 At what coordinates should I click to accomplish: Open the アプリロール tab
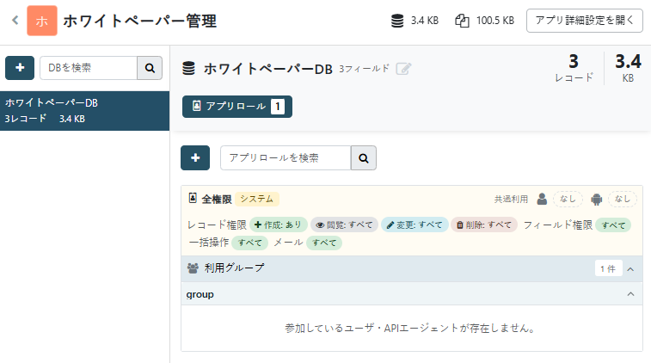pyautogui.click(x=237, y=107)
